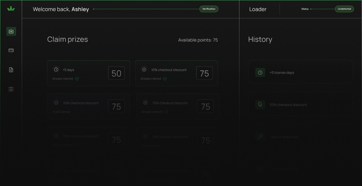Click the 75 points box on To be claimed card

(116, 107)
